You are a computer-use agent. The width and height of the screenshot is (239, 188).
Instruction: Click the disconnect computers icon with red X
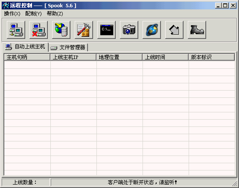click(x=38, y=30)
